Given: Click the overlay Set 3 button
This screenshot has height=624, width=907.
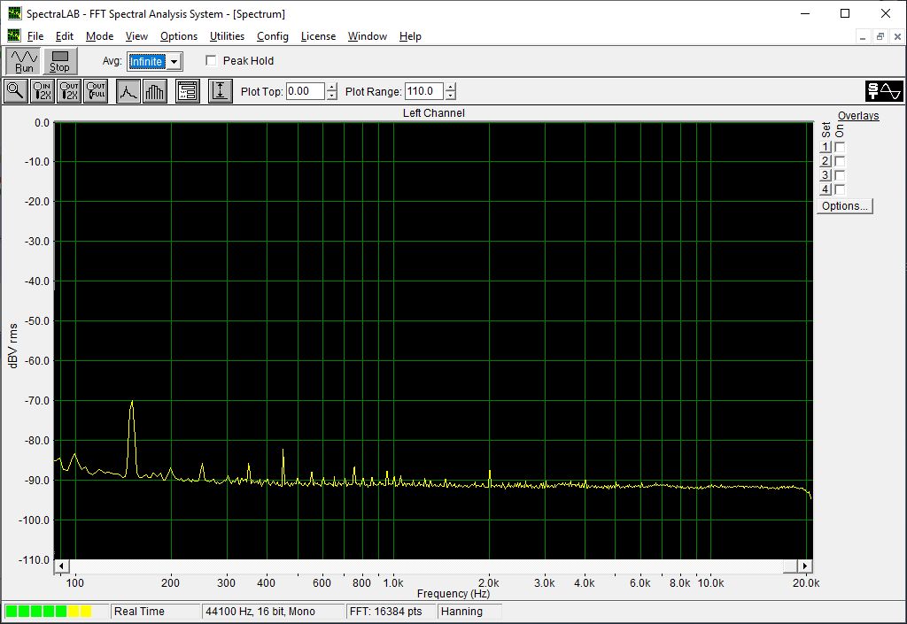Looking at the screenshot, I should pos(826,175).
